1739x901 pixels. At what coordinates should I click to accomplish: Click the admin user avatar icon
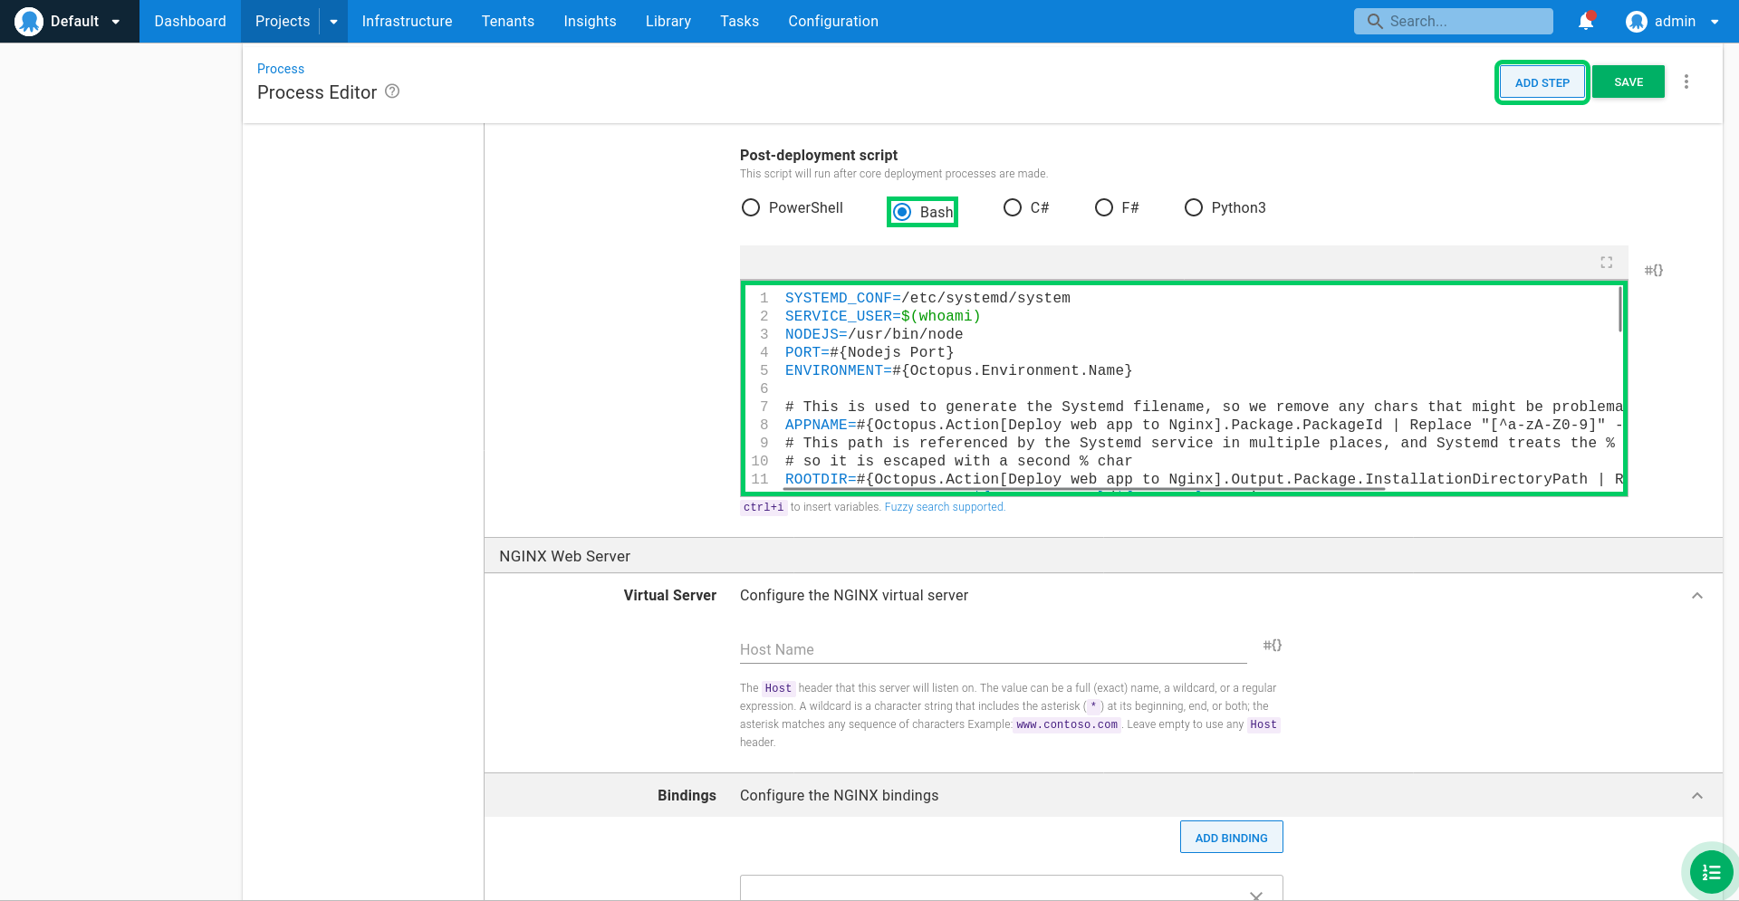click(x=1636, y=22)
